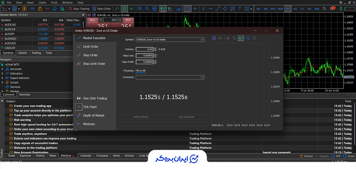This screenshot has width=356, height=169.
Task: Toggle chart auto-scroll to end
Action: [x=163, y=9]
